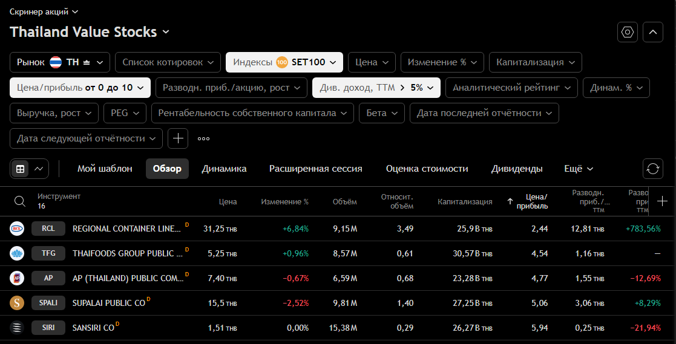Sort by the Капитализация column header
This screenshot has height=344, width=676.
coord(465,201)
